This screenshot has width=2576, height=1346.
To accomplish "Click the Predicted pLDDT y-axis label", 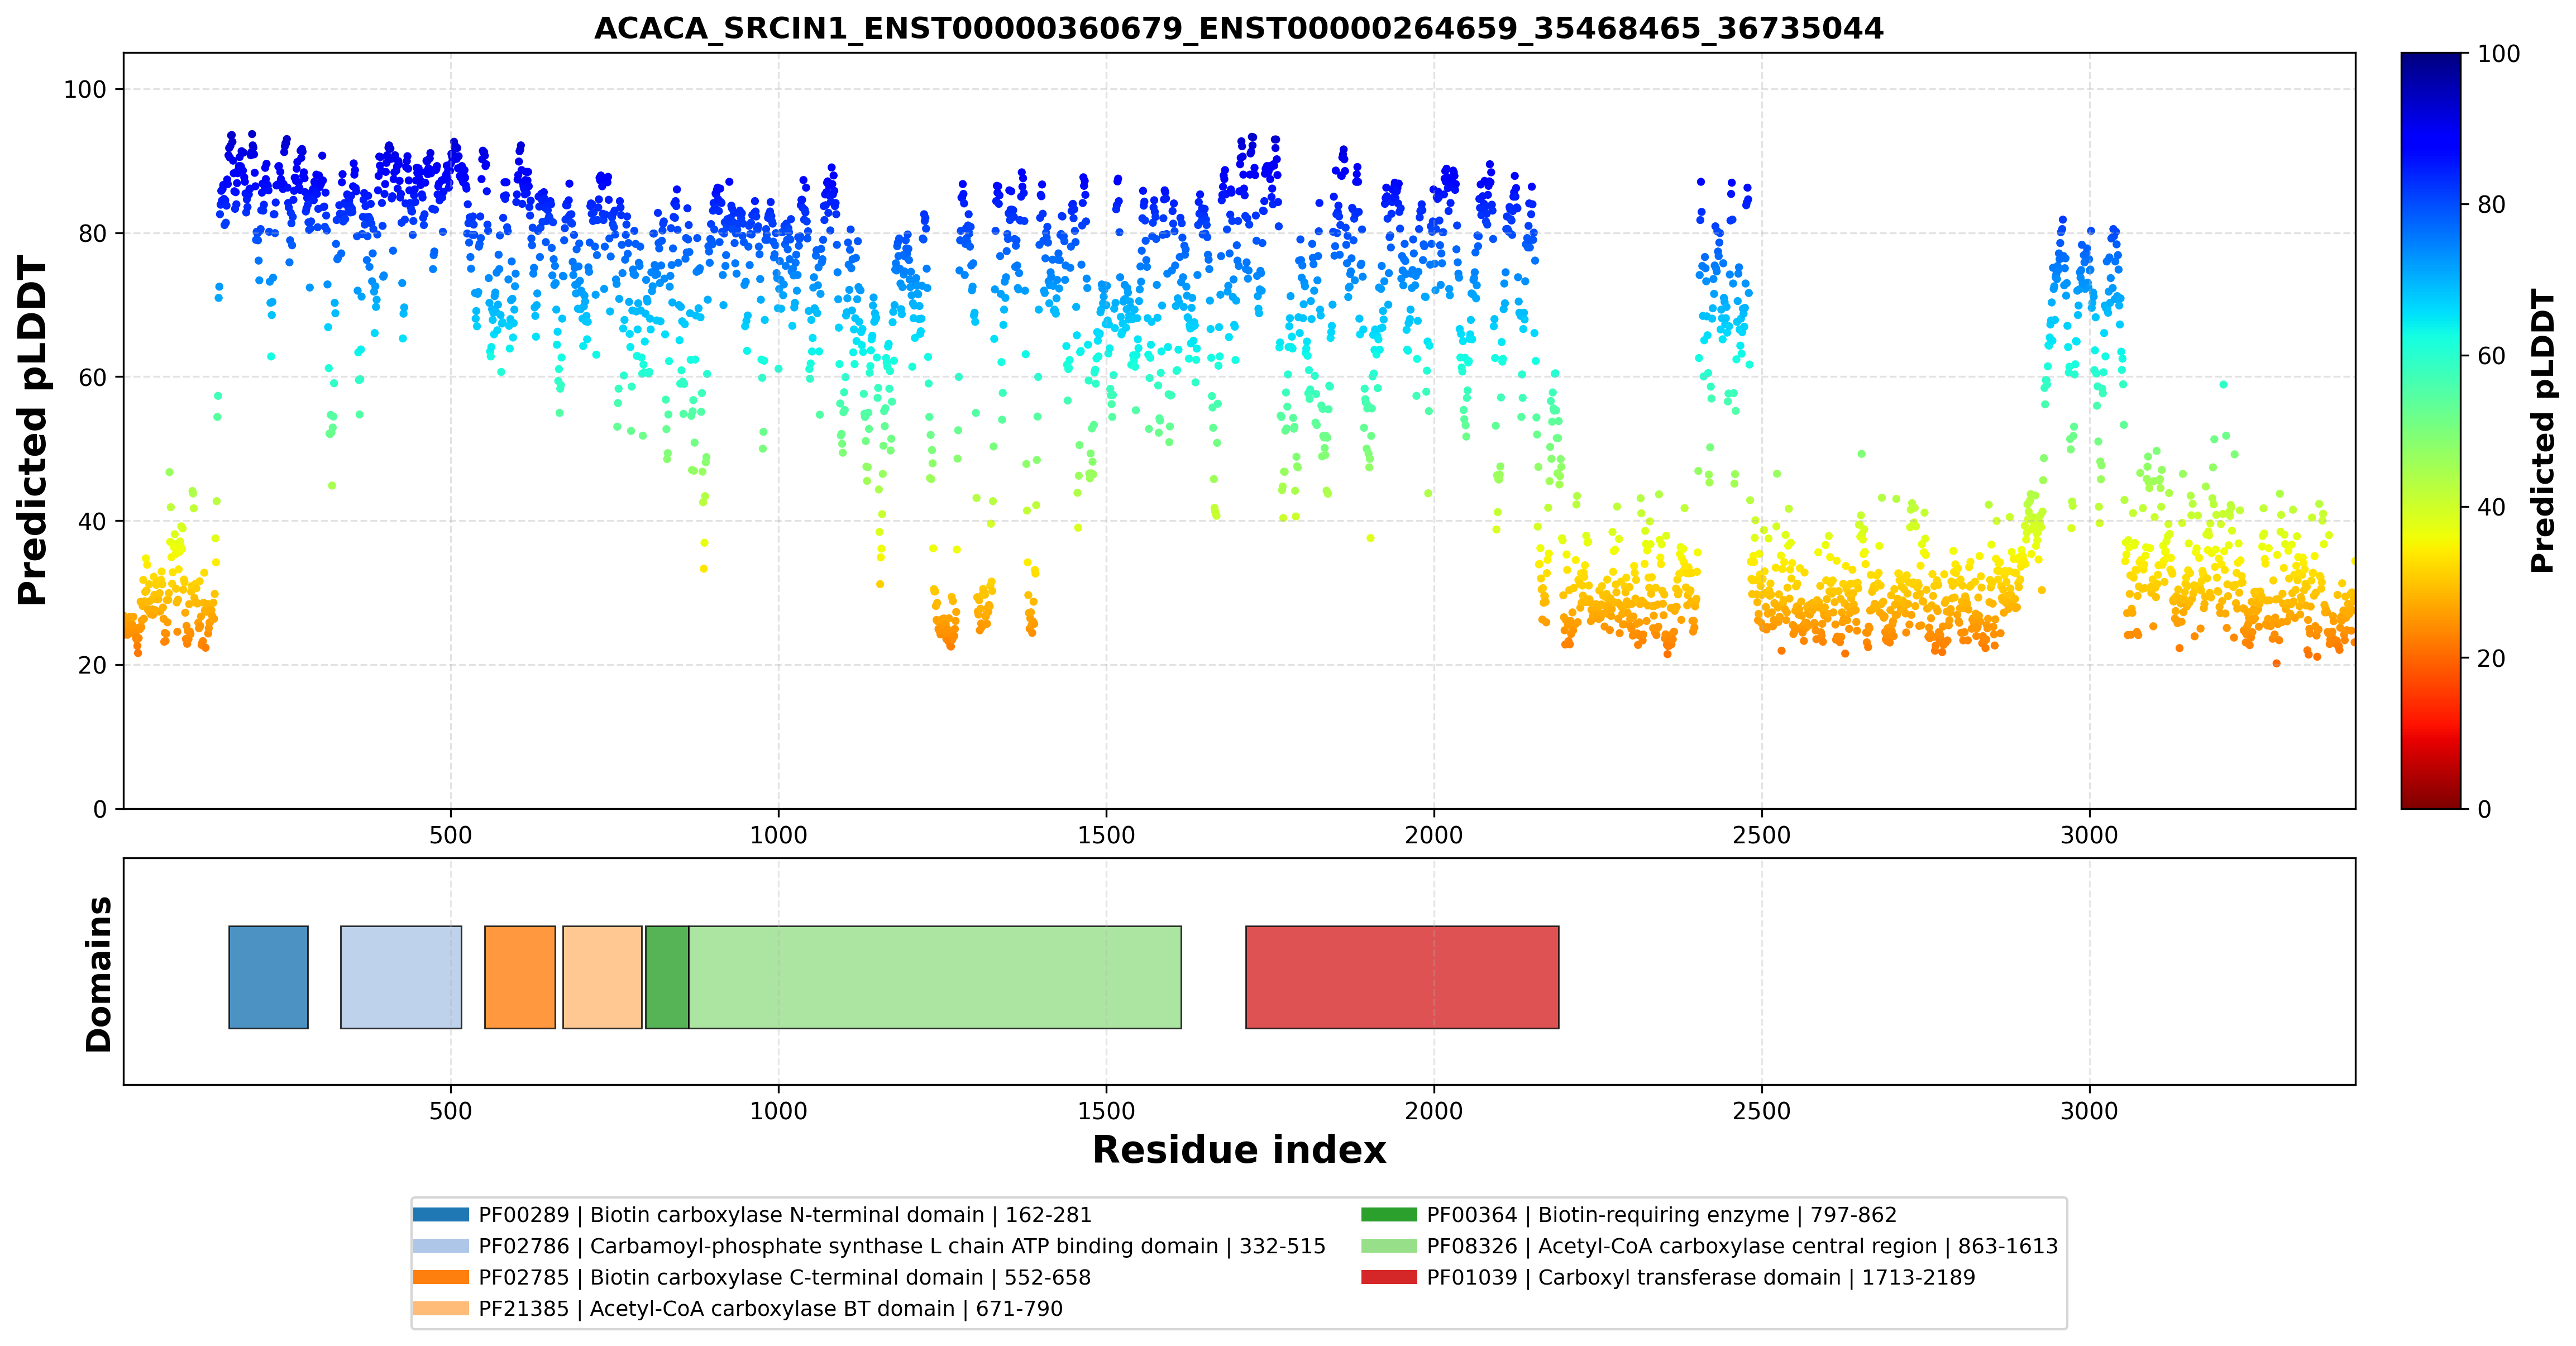I will pyautogui.click(x=32, y=431).
